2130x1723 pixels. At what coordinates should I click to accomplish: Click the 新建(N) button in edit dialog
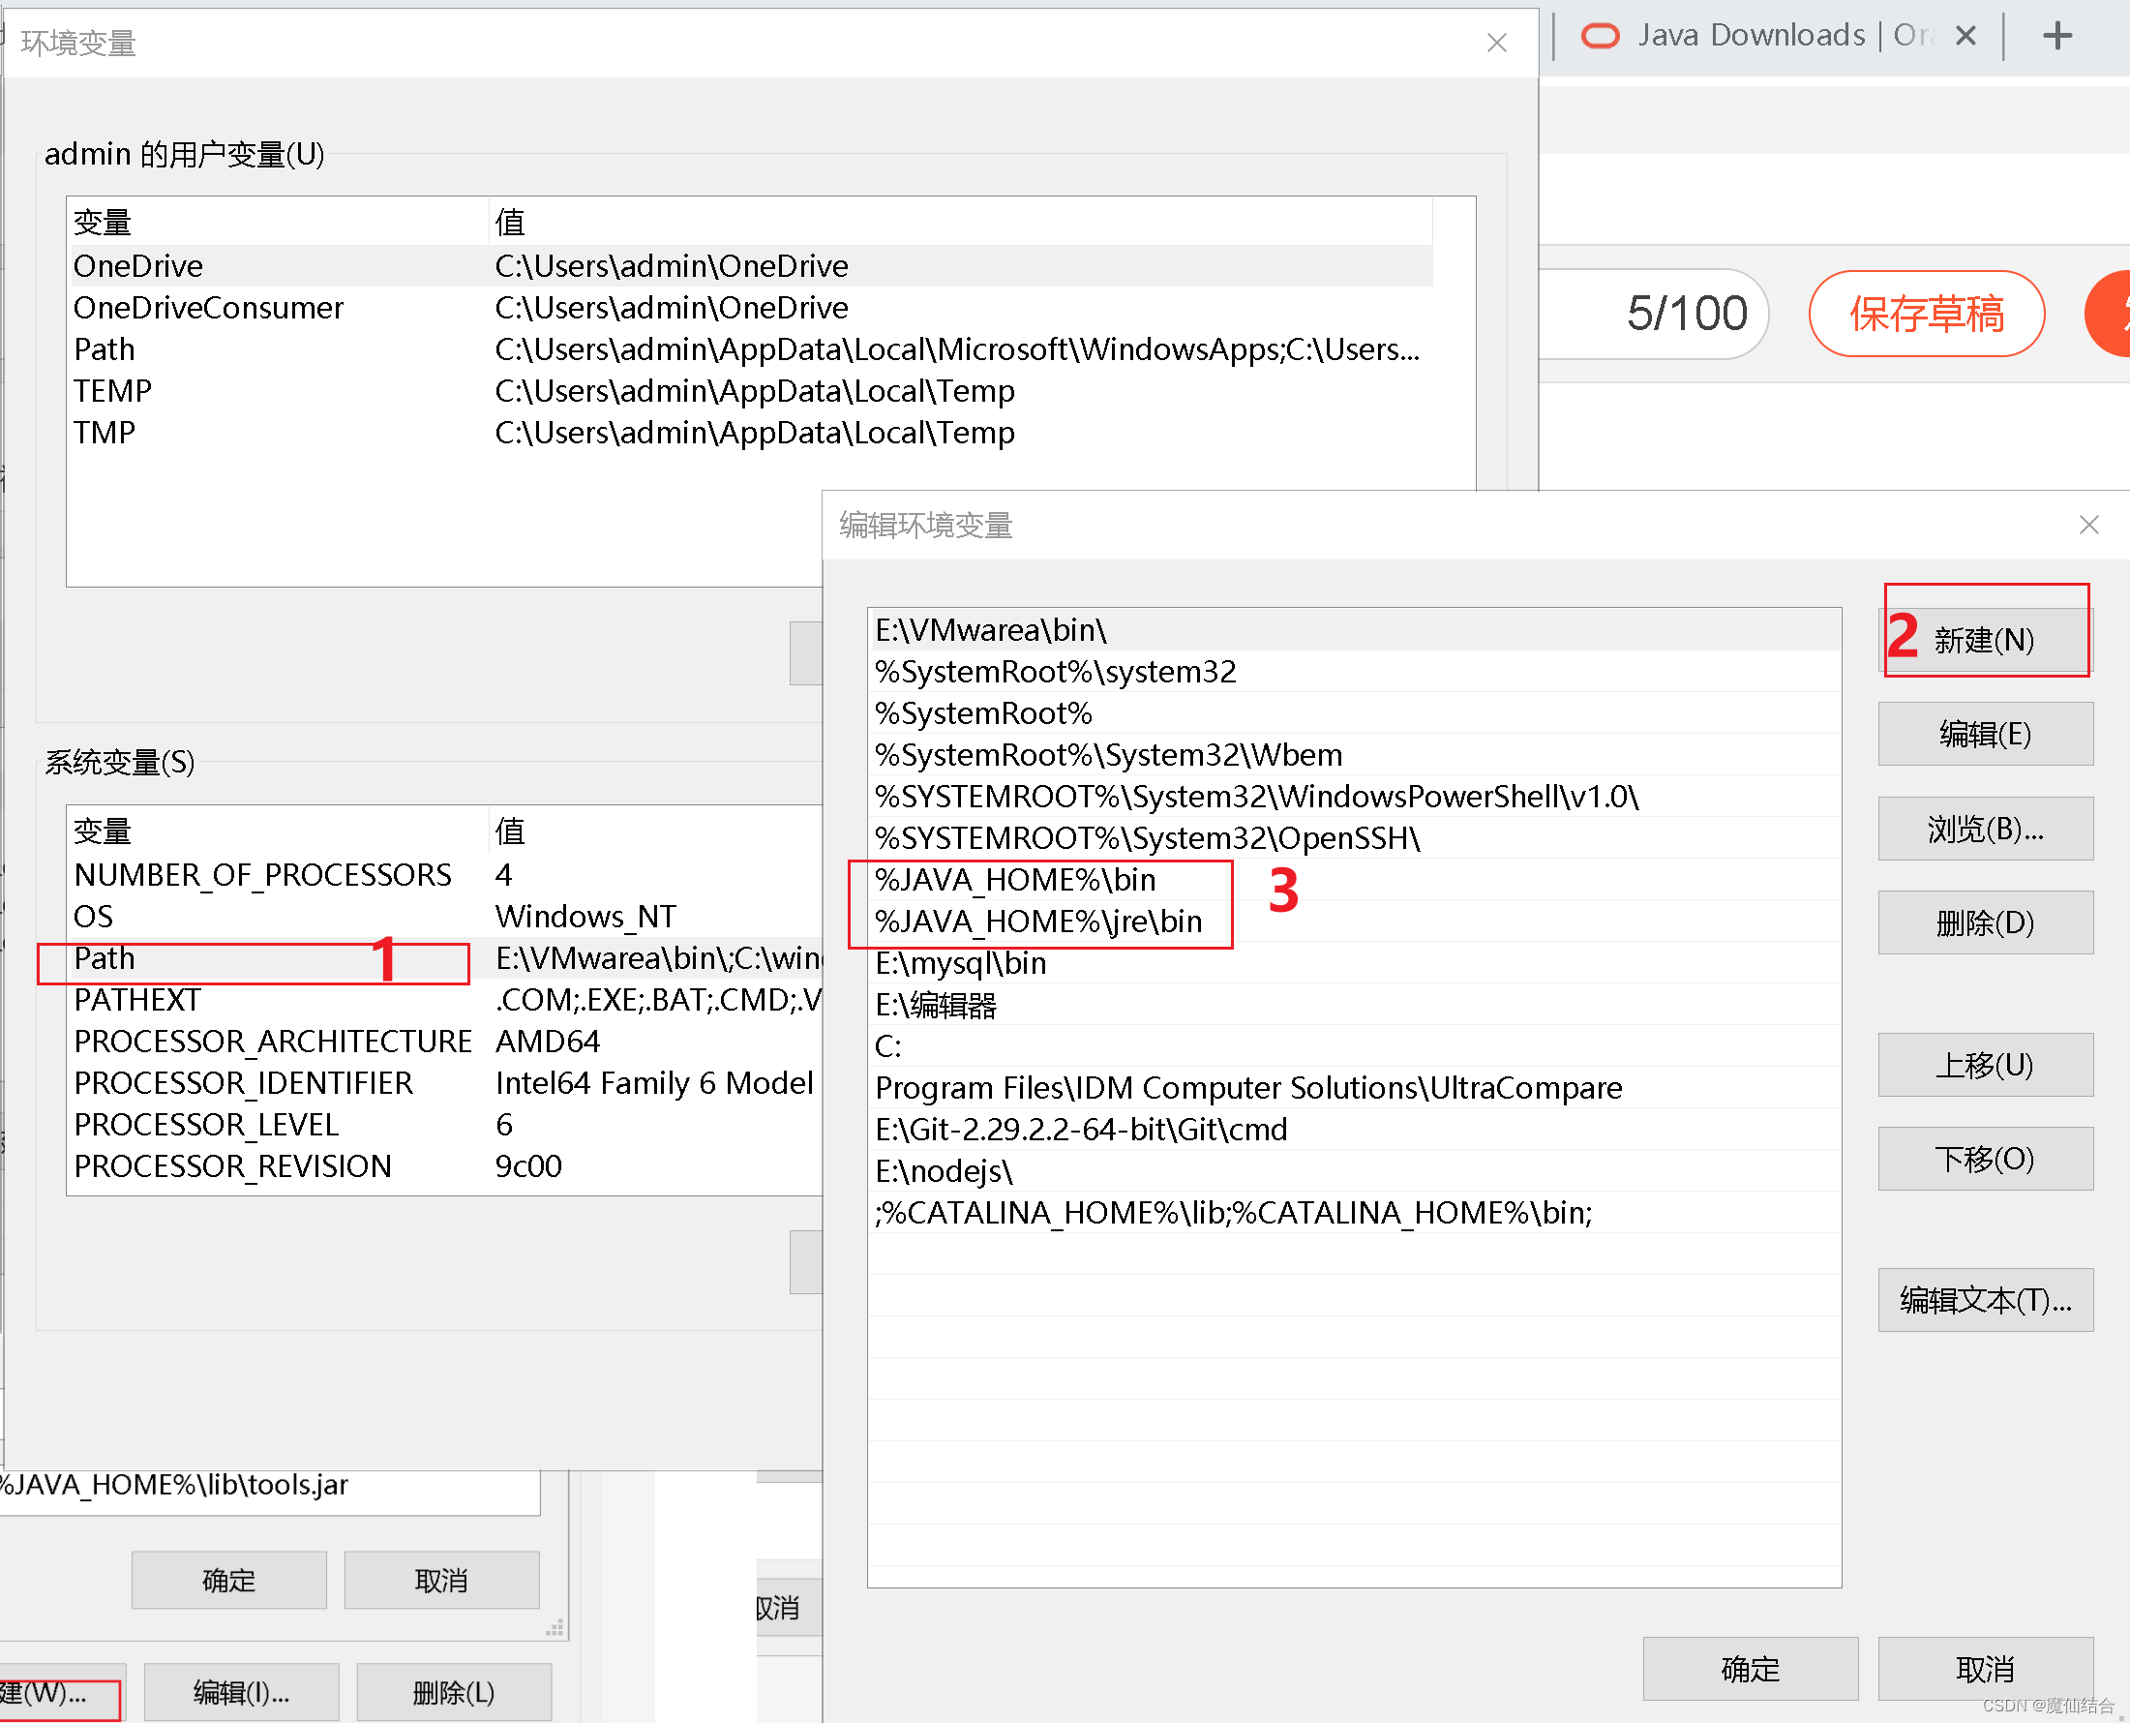click(x=1985, y=640)
